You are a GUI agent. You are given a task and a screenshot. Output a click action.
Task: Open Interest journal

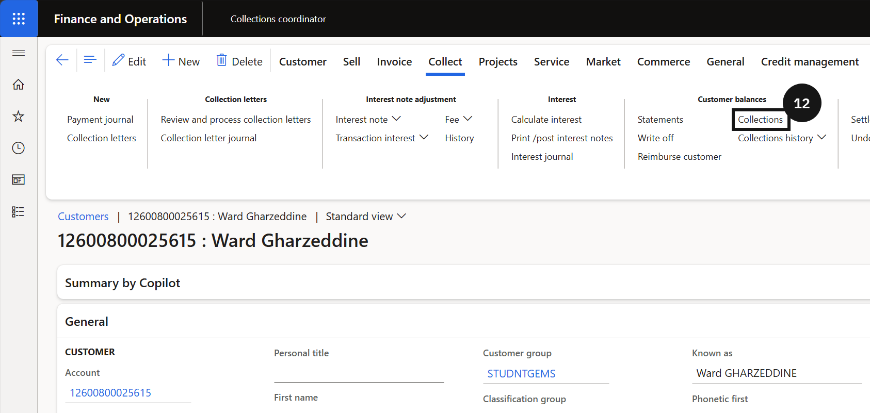pos(542,157)
